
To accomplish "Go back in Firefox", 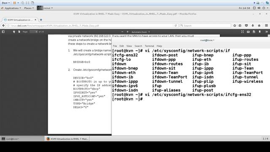I will tap(3, 25).
